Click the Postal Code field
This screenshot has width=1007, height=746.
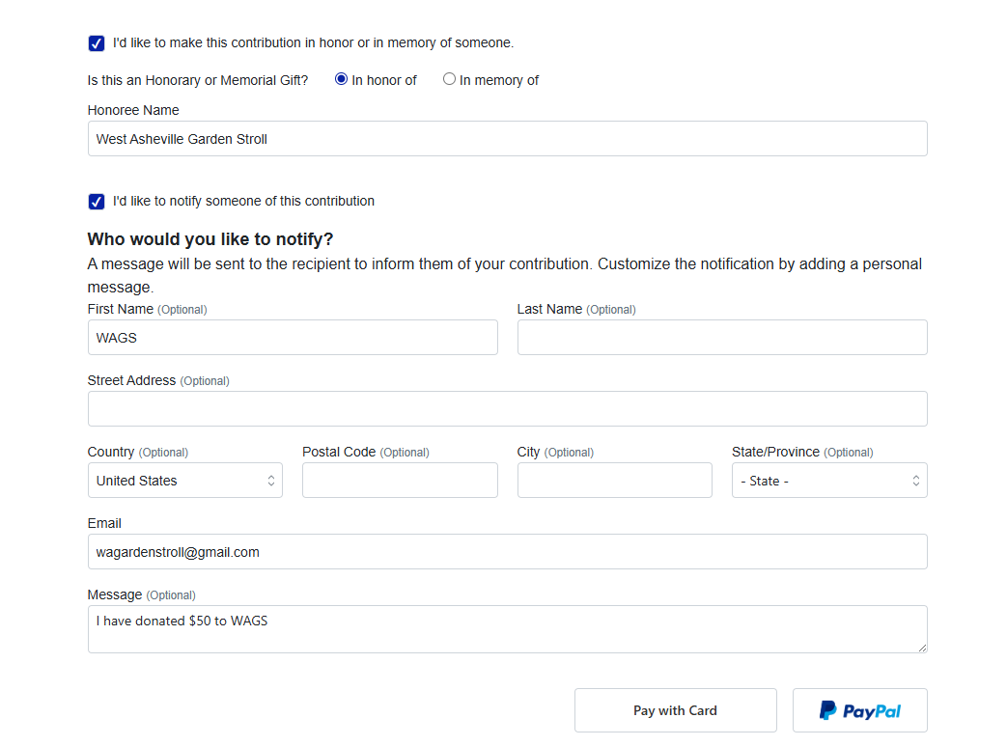click(400, 481)
